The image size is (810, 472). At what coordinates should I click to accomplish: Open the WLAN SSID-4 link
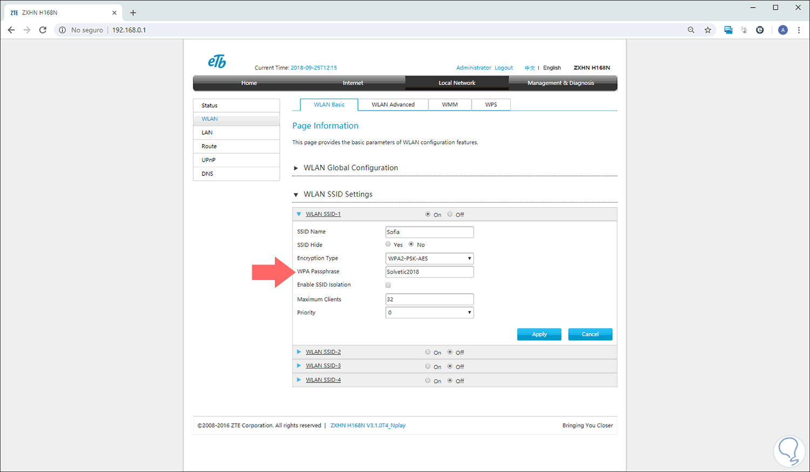point(323,380)
